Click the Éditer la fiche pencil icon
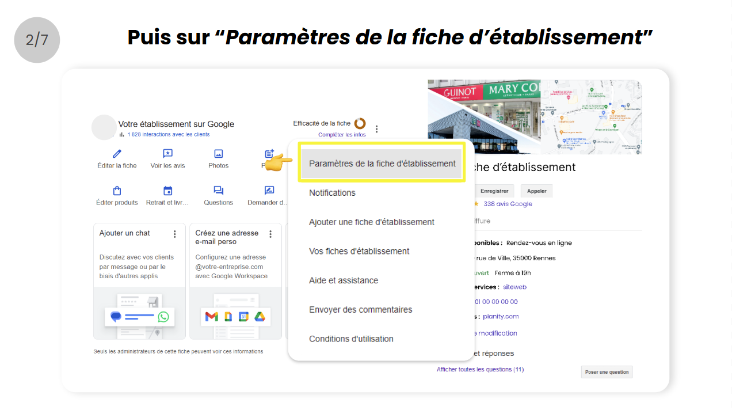Viewport: 732px width, 410px height. [x=117, y=154]
